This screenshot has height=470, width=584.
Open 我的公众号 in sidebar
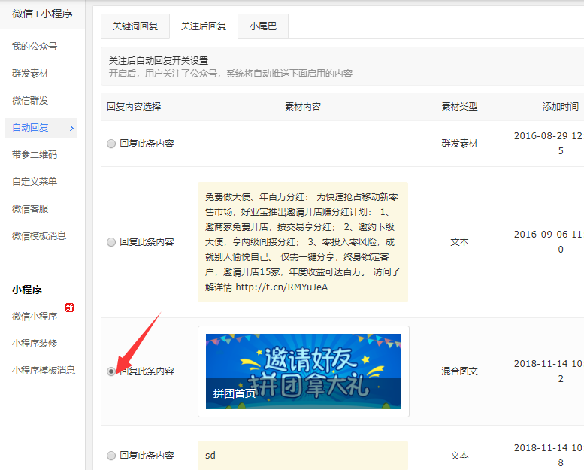pyautogui.click(x=35, y=47)
